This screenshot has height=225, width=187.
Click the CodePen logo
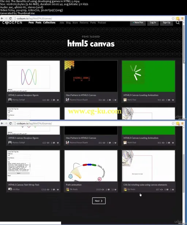click(x=12, y=23)
